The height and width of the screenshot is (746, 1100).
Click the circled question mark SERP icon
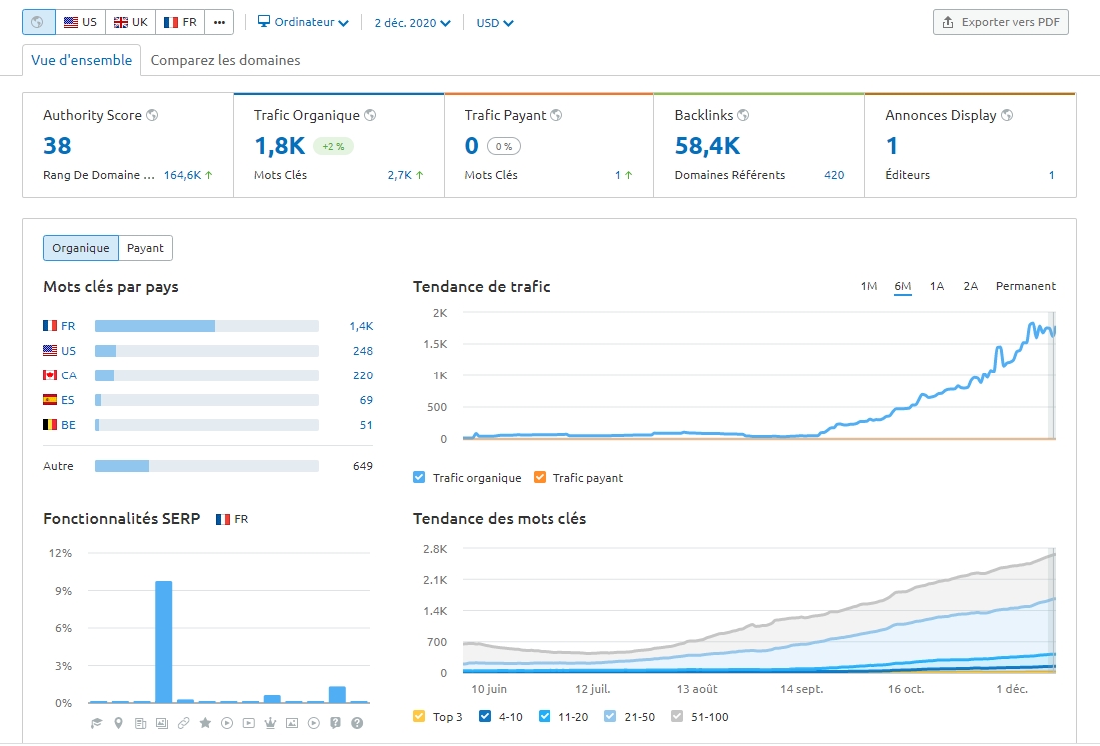(x=357, y=722)
